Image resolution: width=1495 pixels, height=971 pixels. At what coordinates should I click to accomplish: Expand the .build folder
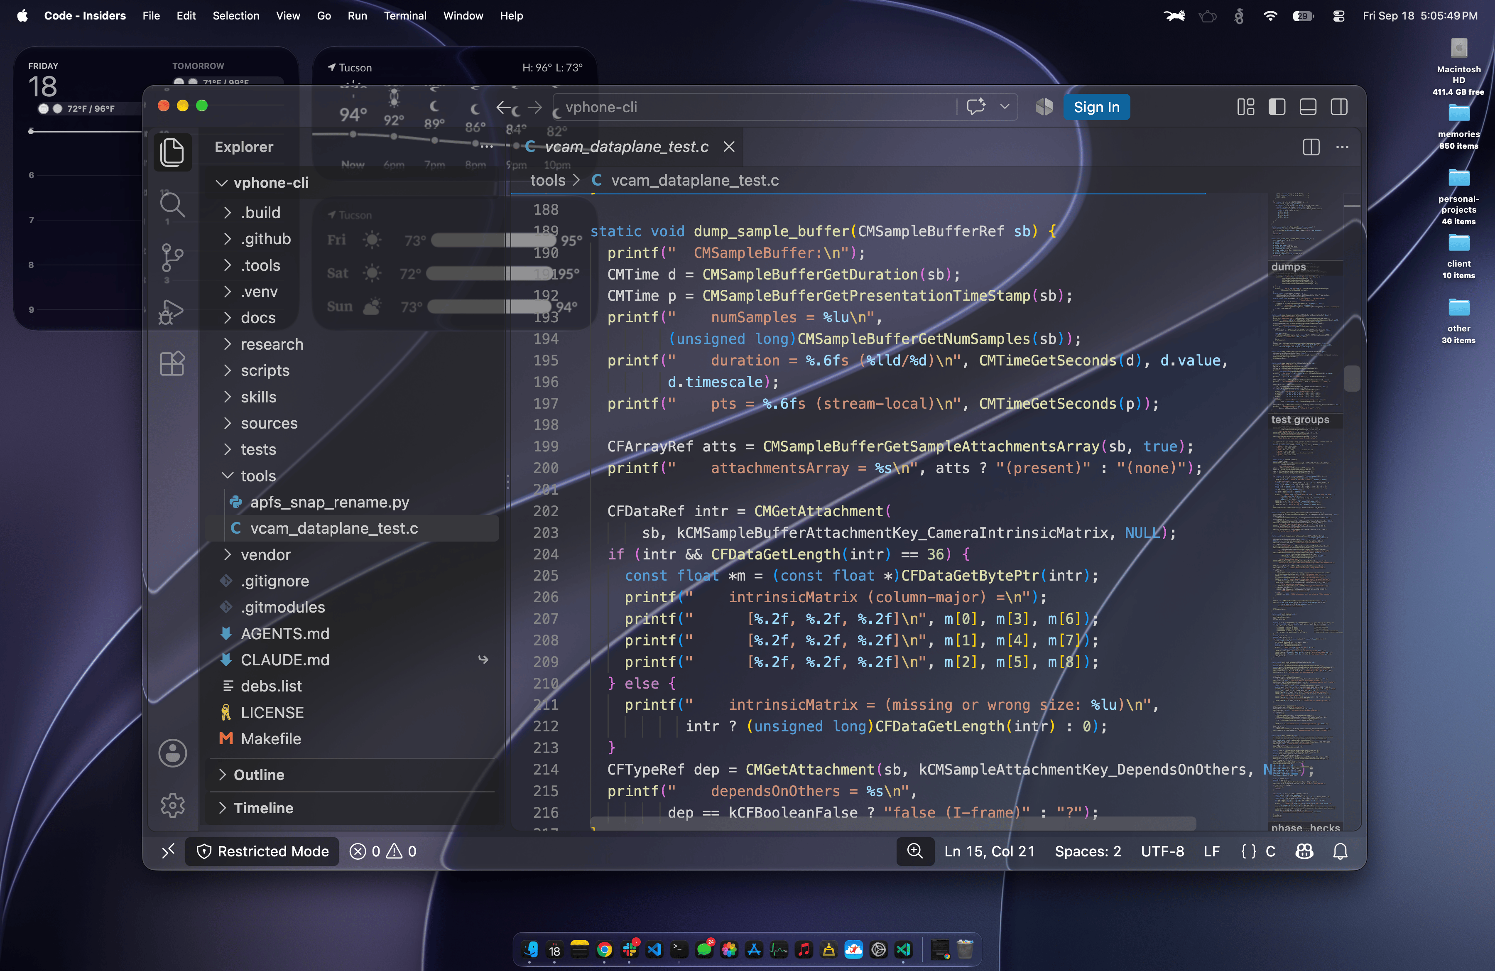228,213
